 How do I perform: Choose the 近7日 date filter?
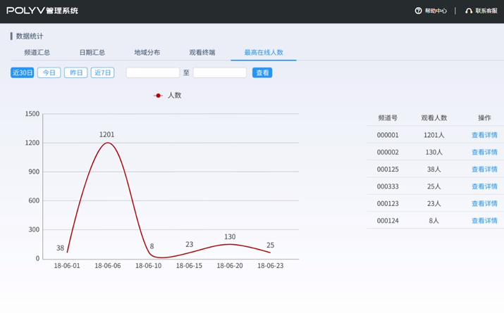tap(103, 72)
